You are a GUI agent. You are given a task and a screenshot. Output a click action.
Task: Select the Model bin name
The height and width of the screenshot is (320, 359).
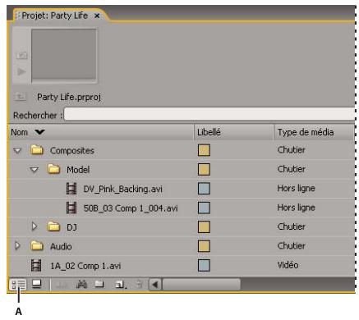pyautogui.click(x=78, y=170)
